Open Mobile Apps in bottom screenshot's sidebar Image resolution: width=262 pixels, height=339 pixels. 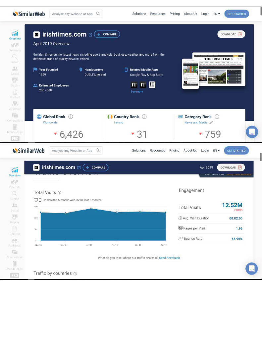15,266
